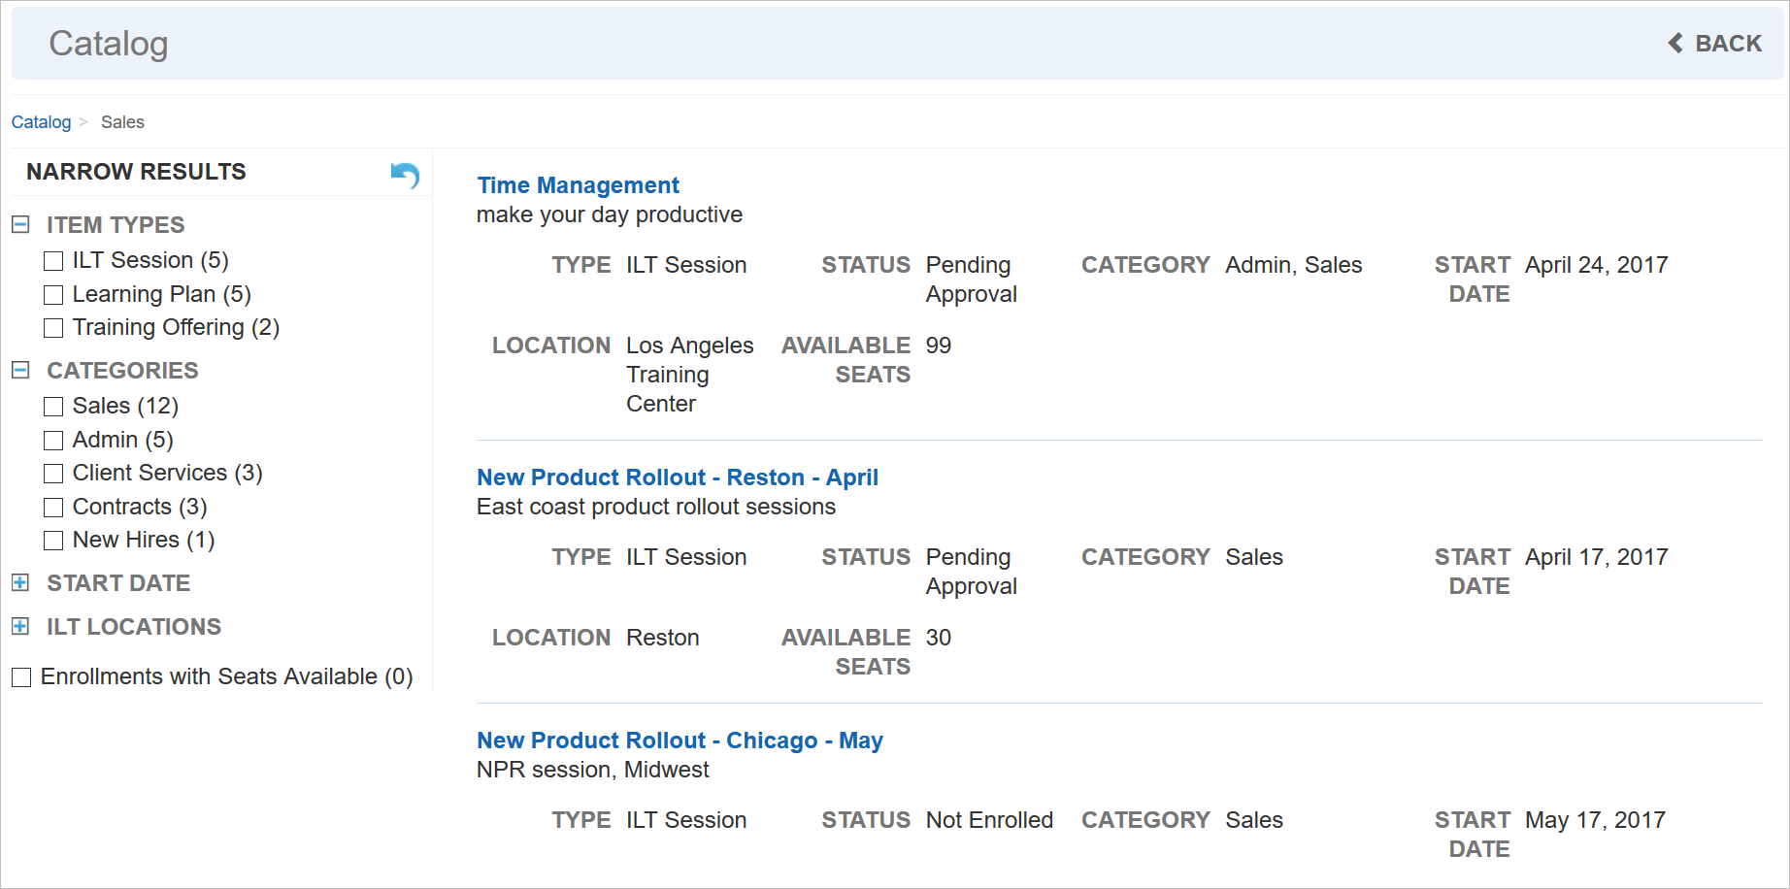1790x889 pixels.
Task: Check the ILT Session filter checkbox
Action: 53,261
